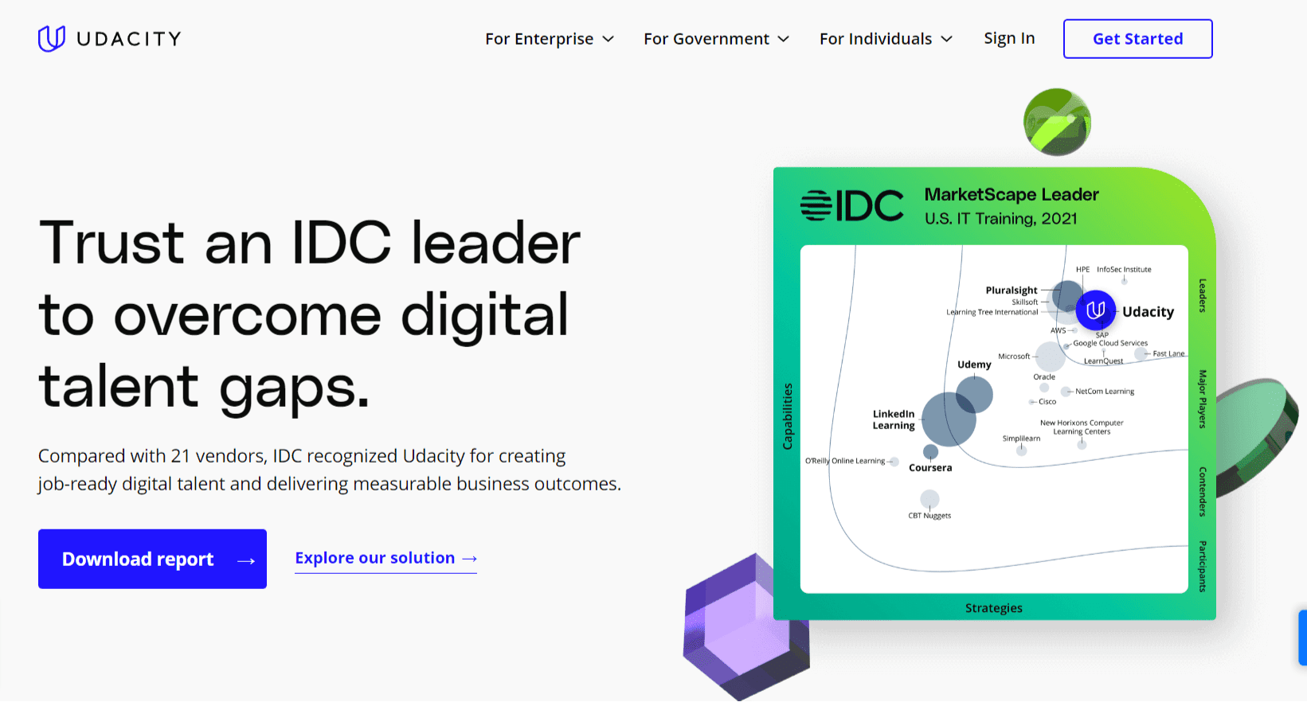Expand the For Individuals chevron

(x=947, y=39)
